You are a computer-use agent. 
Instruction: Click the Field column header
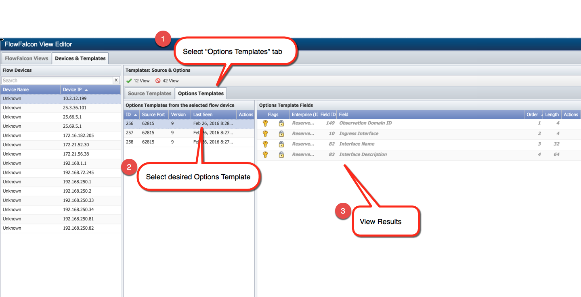pyautogui.click(x=430, y=114)
